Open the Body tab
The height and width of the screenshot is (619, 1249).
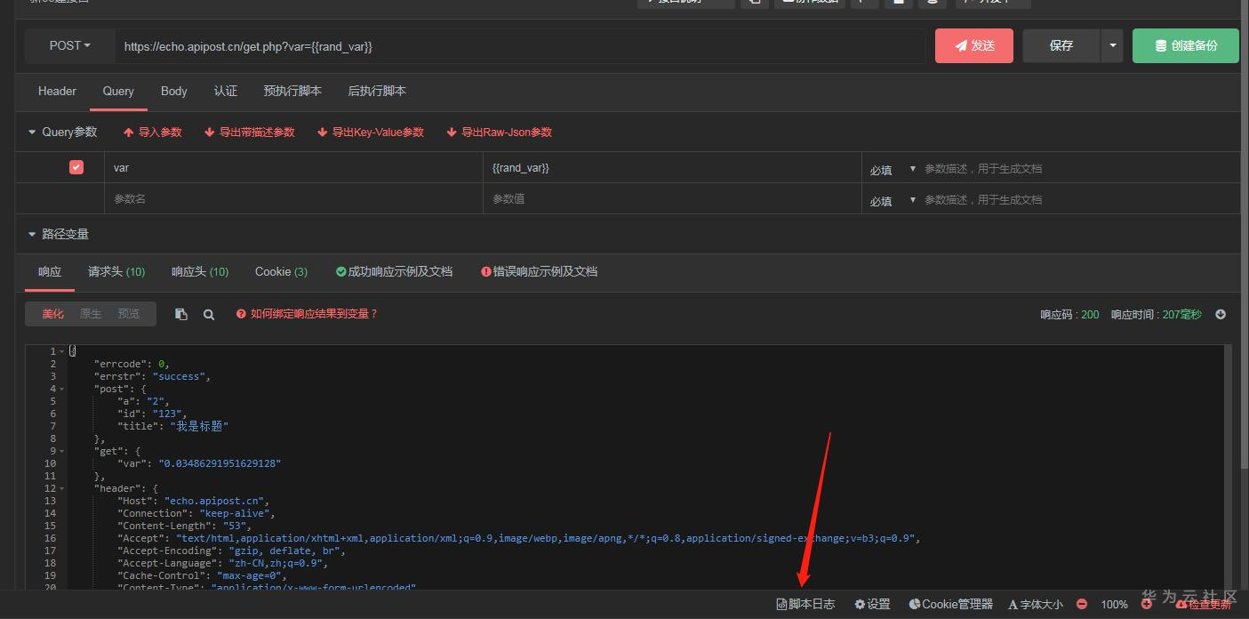(x=174, y=91)
